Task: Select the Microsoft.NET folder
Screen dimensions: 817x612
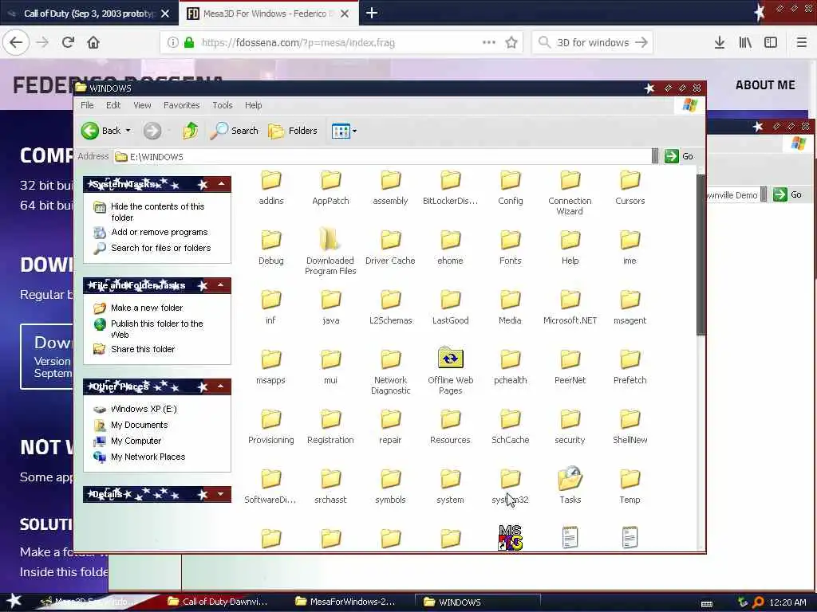Action: (570, 307)
